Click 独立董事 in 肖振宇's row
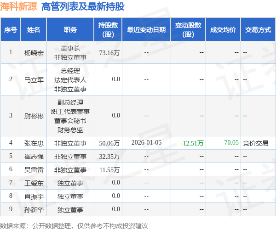 point(70,196)
